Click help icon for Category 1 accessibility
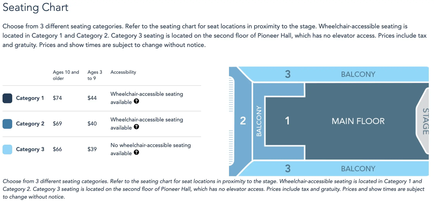 pyautogui.click(x=136, y=102)
